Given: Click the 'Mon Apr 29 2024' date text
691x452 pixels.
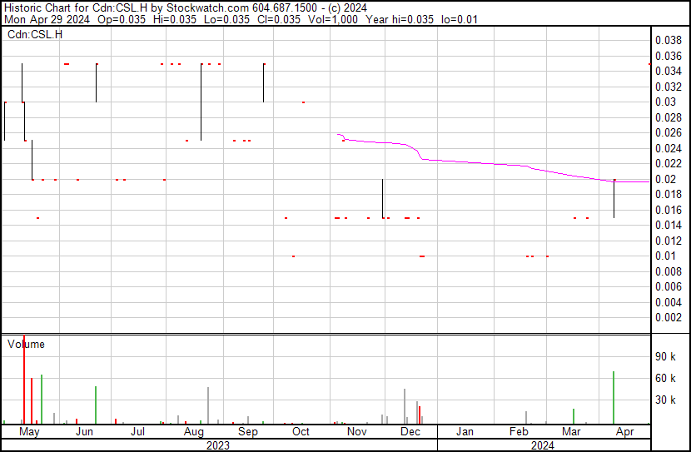Looking at the screenshot, I should coord(47,19).
